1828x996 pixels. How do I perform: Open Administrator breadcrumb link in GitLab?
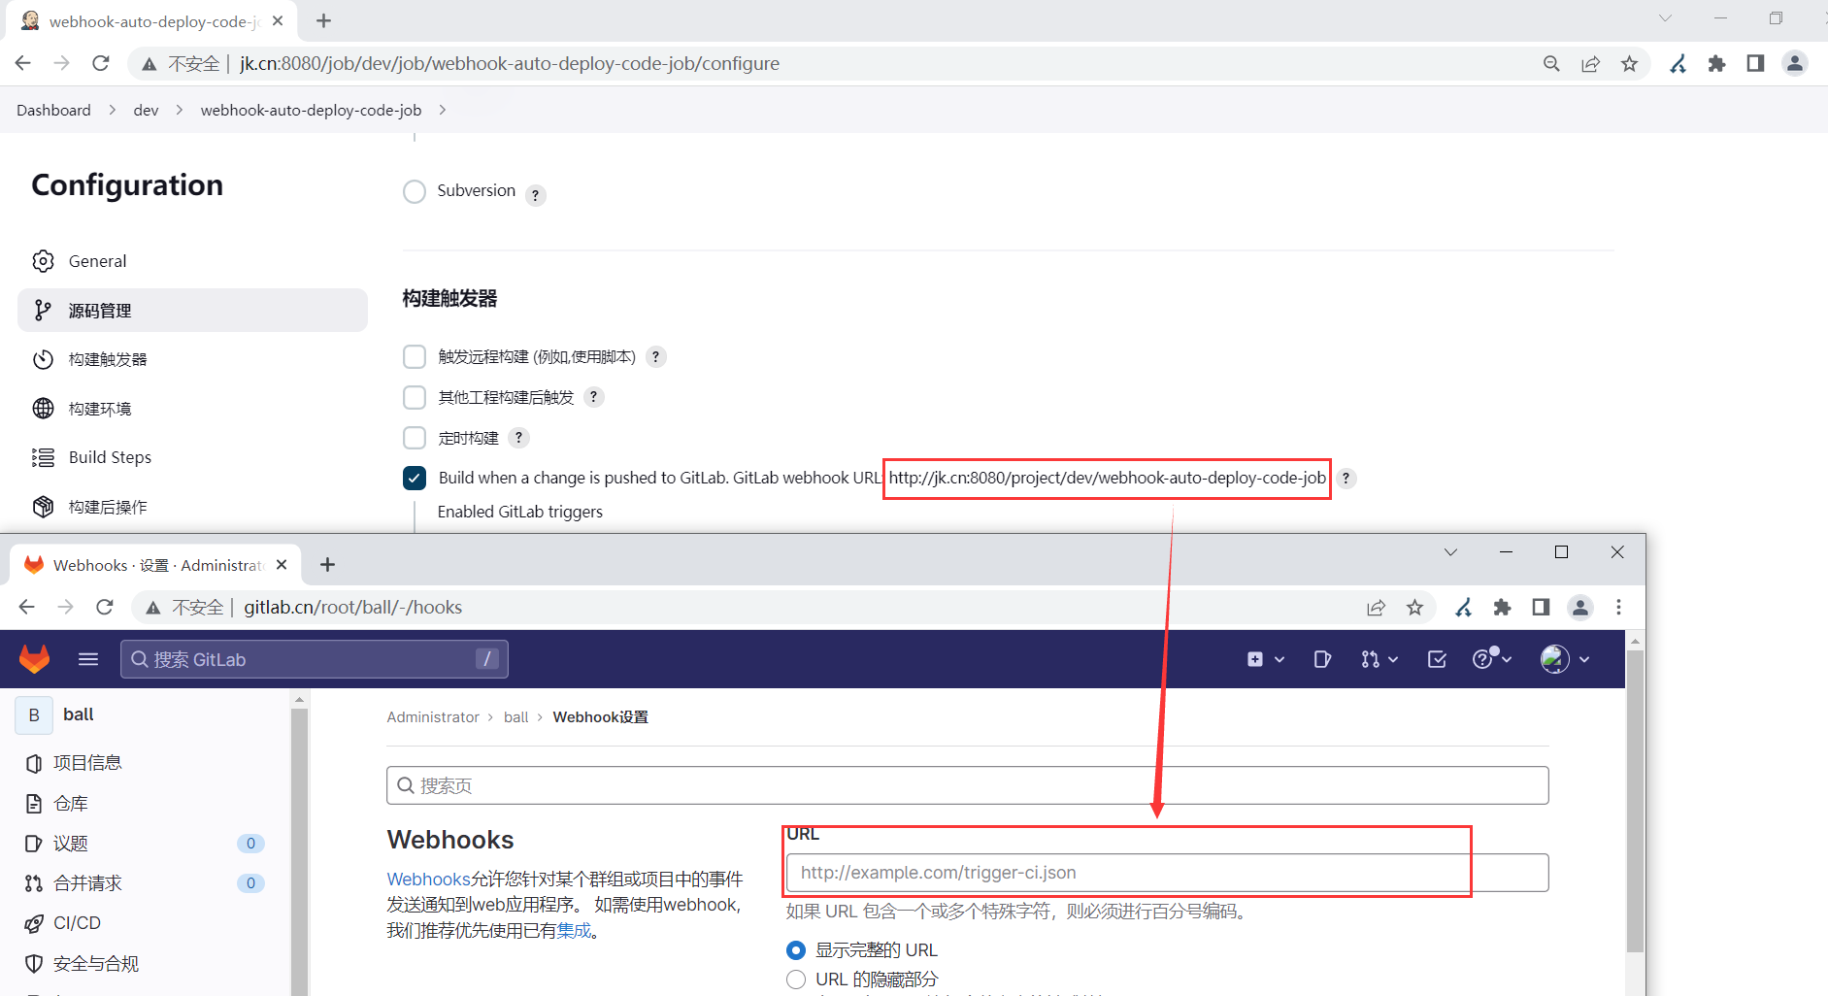(433, 716)
